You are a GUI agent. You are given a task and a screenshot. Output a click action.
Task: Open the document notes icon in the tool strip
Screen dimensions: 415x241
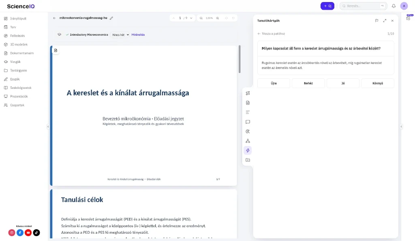click(248, 103)
